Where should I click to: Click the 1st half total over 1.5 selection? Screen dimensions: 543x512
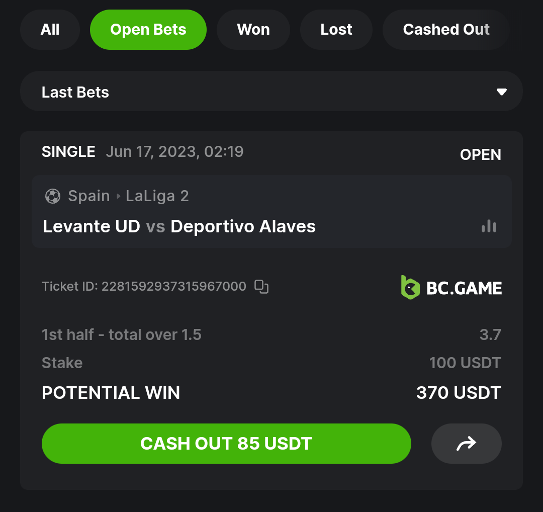[x=122, y=334]
